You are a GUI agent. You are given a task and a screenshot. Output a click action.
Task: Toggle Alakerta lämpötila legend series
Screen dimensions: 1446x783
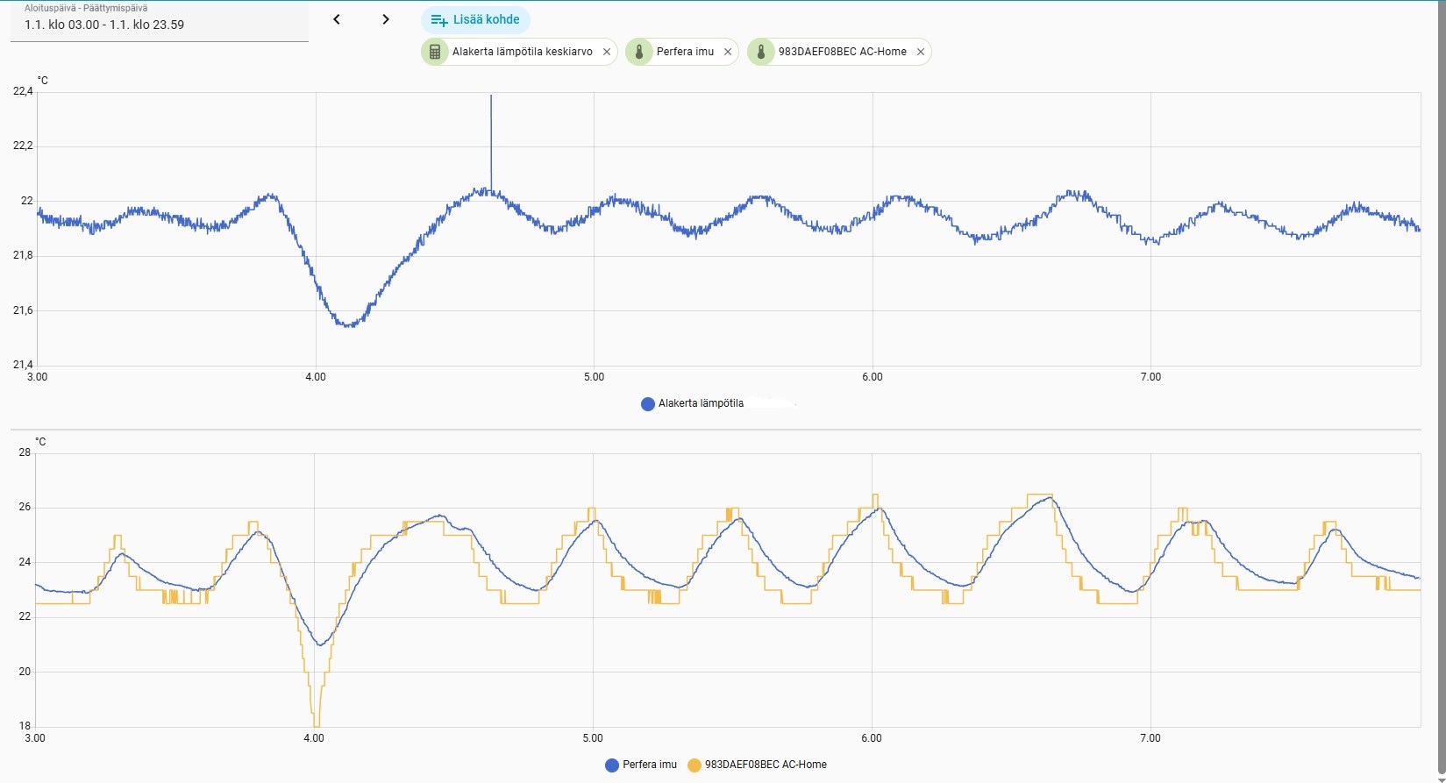pos(701,403)
